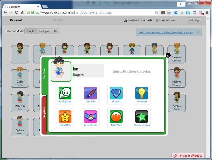The width and height of the screenshot is (212, 160).
Task: Select the Sokikom browser tab
Action: click(22, 7)
